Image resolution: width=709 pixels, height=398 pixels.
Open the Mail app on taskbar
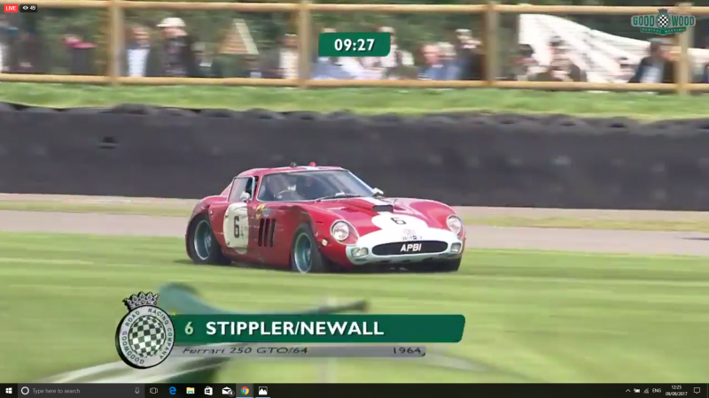[x=227, y=390]
